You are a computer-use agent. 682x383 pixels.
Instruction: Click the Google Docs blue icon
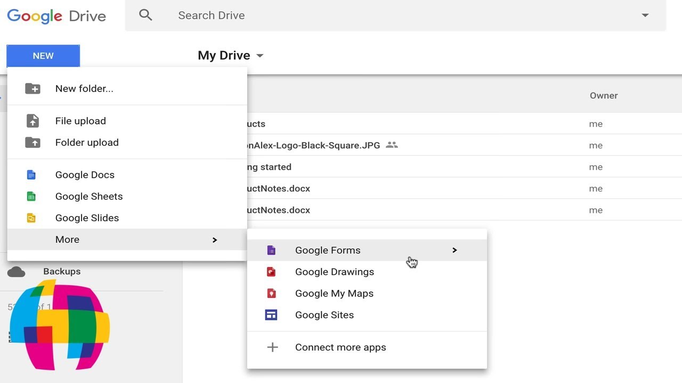click(x=31, y=174)
